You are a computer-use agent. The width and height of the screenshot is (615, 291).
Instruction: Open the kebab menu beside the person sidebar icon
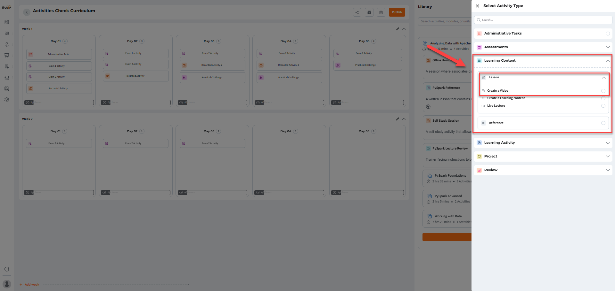12,44
